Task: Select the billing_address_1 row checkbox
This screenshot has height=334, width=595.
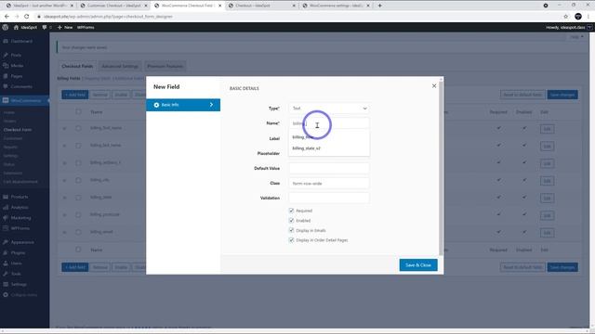Action: 78,163
